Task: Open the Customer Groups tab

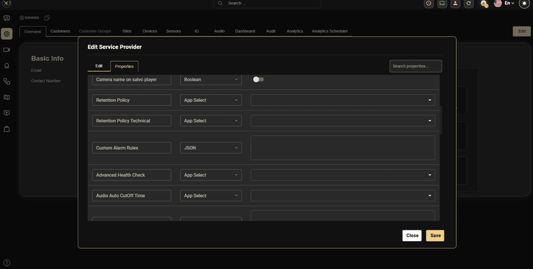Action: click(95, 31)
